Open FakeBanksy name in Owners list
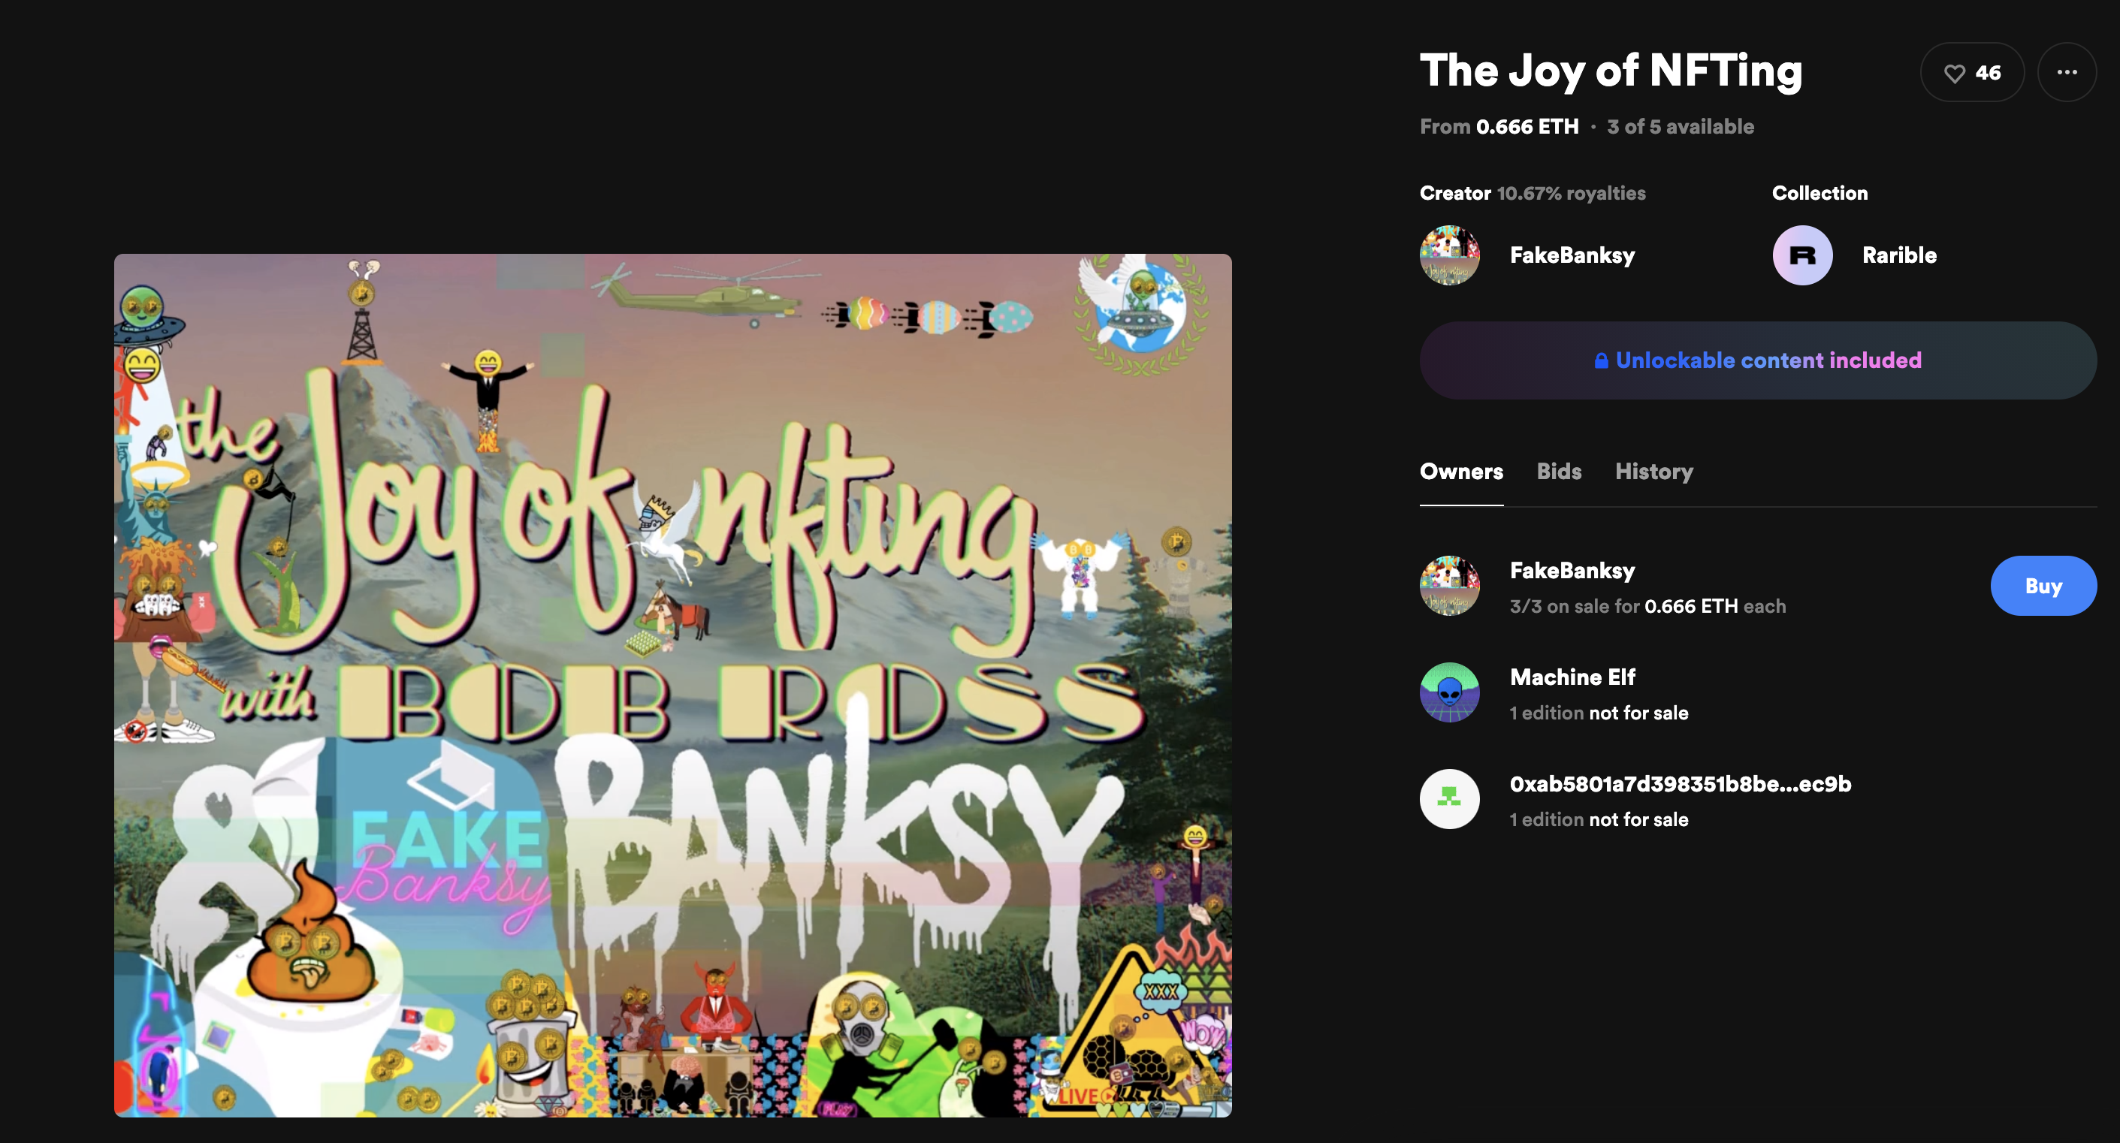This screenshot has height=1143, width=2120. 1572,570
